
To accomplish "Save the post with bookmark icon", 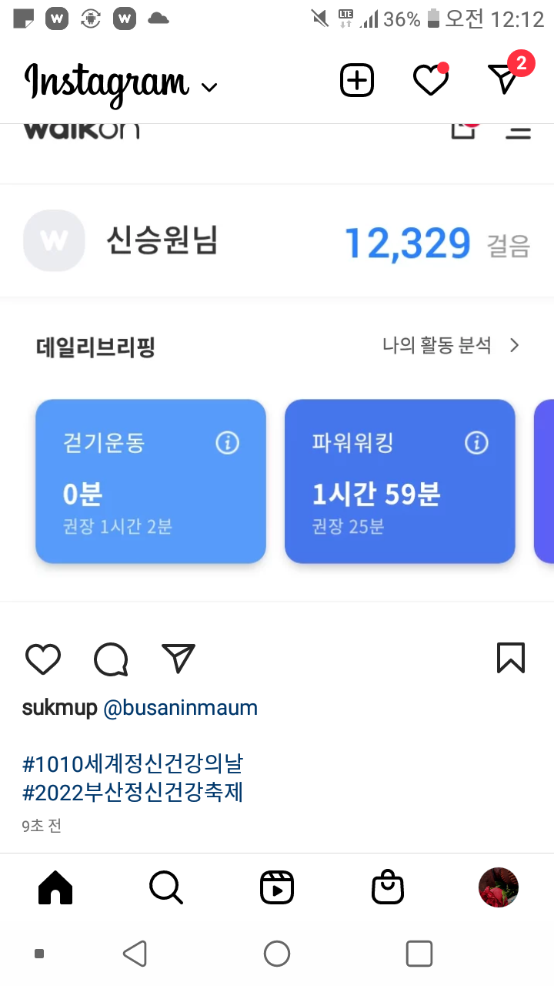I will (511, 659).
